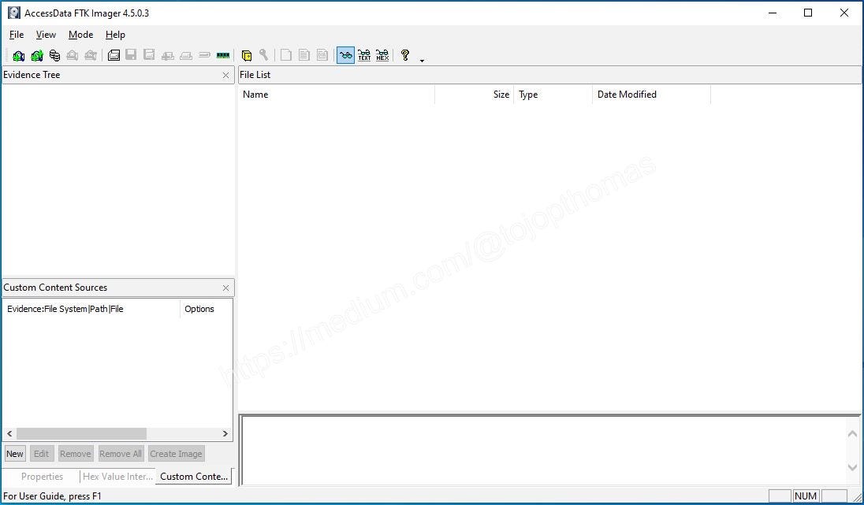Click the Remove Evidence Item icon
Image resolution: width=864 pixels, height=505 pixels.
pos(73,55)
